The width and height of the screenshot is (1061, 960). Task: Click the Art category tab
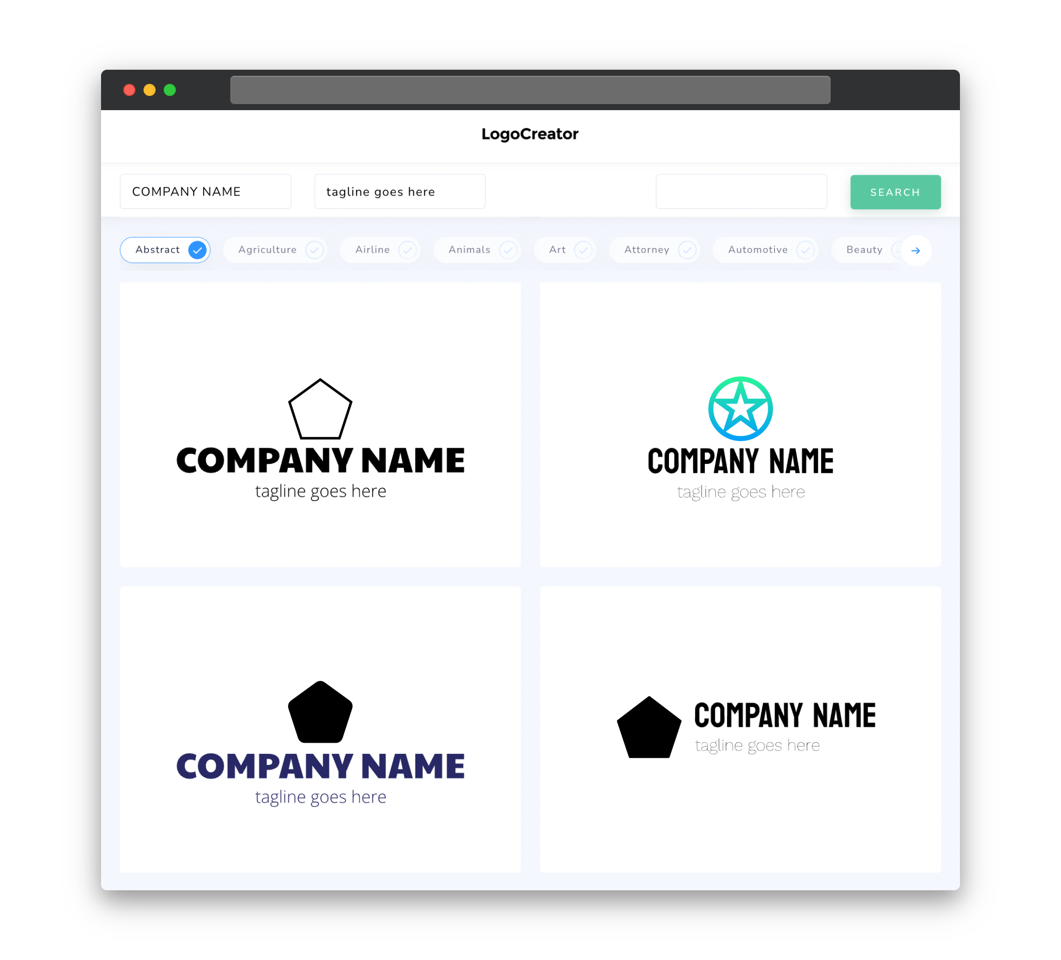point(565,250)
